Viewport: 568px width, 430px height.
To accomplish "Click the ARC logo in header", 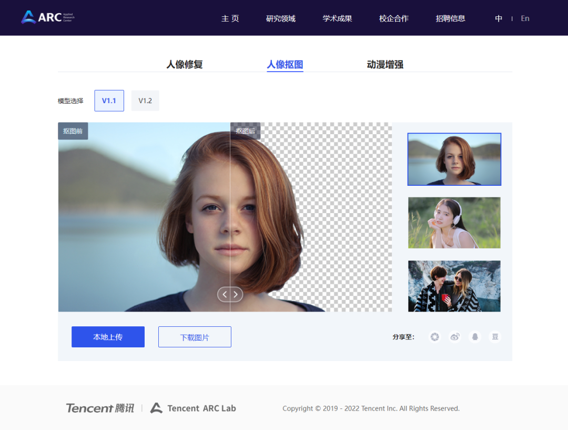I will 48,17.
